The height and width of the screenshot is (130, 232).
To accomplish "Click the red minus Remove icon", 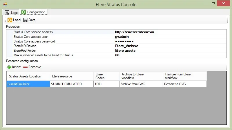I will (x=25, y=67).
